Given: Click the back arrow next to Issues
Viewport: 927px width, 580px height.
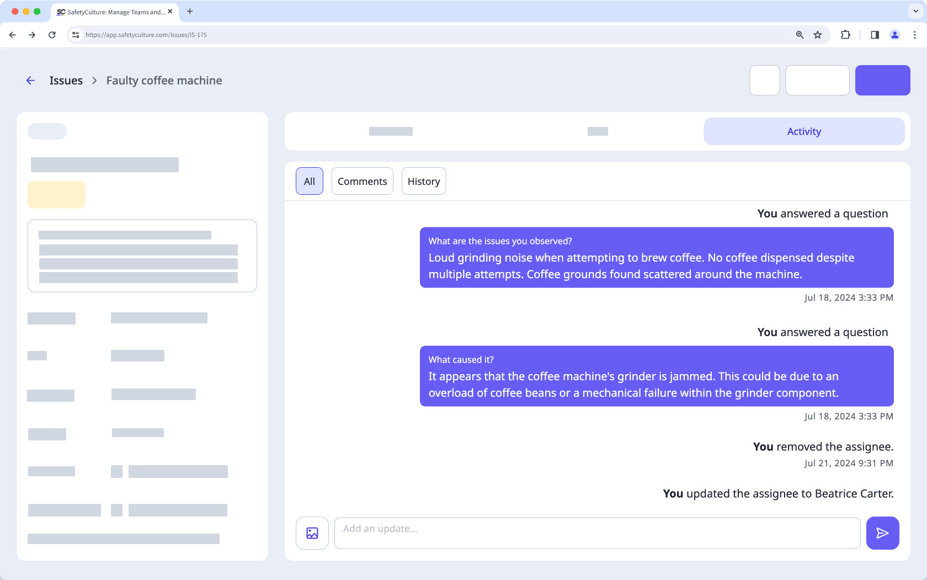Looking at the screenshot, I should point(30,81).
